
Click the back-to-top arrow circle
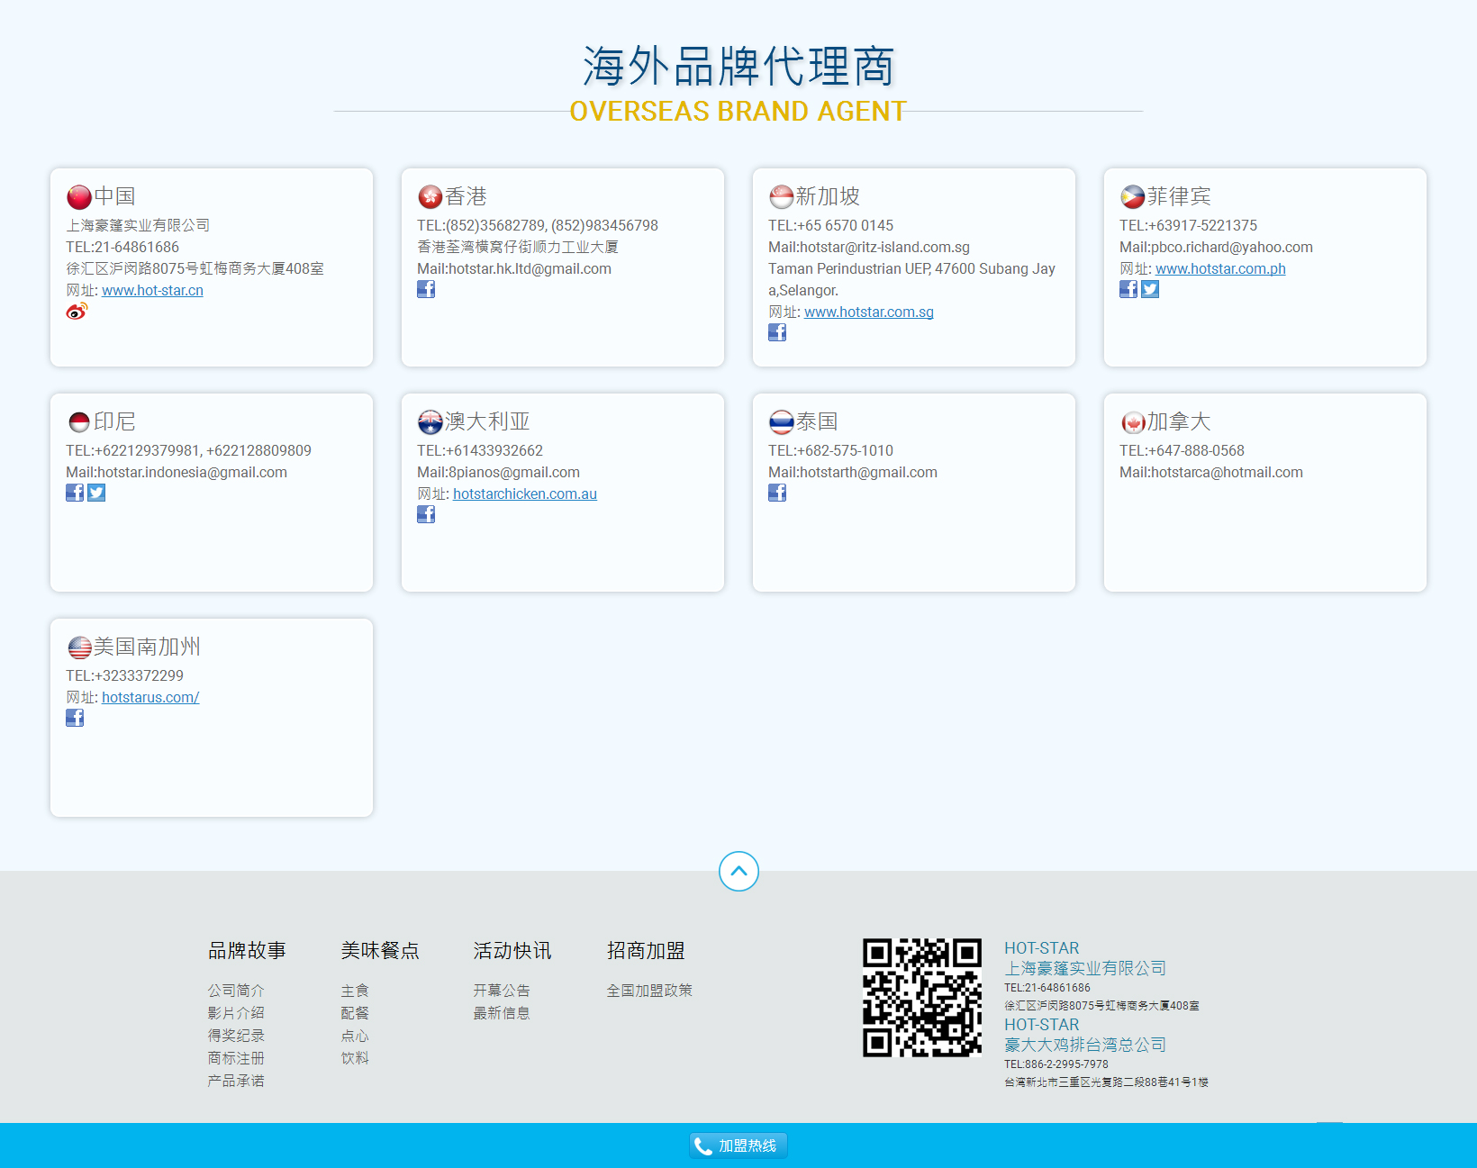[738, 871]
